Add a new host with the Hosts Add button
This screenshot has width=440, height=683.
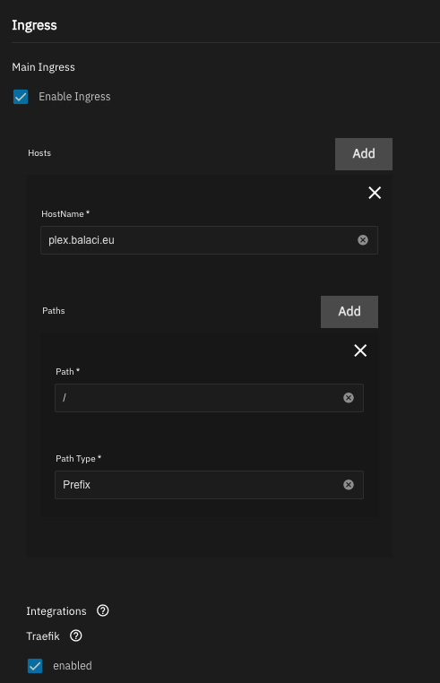[364, 154]
